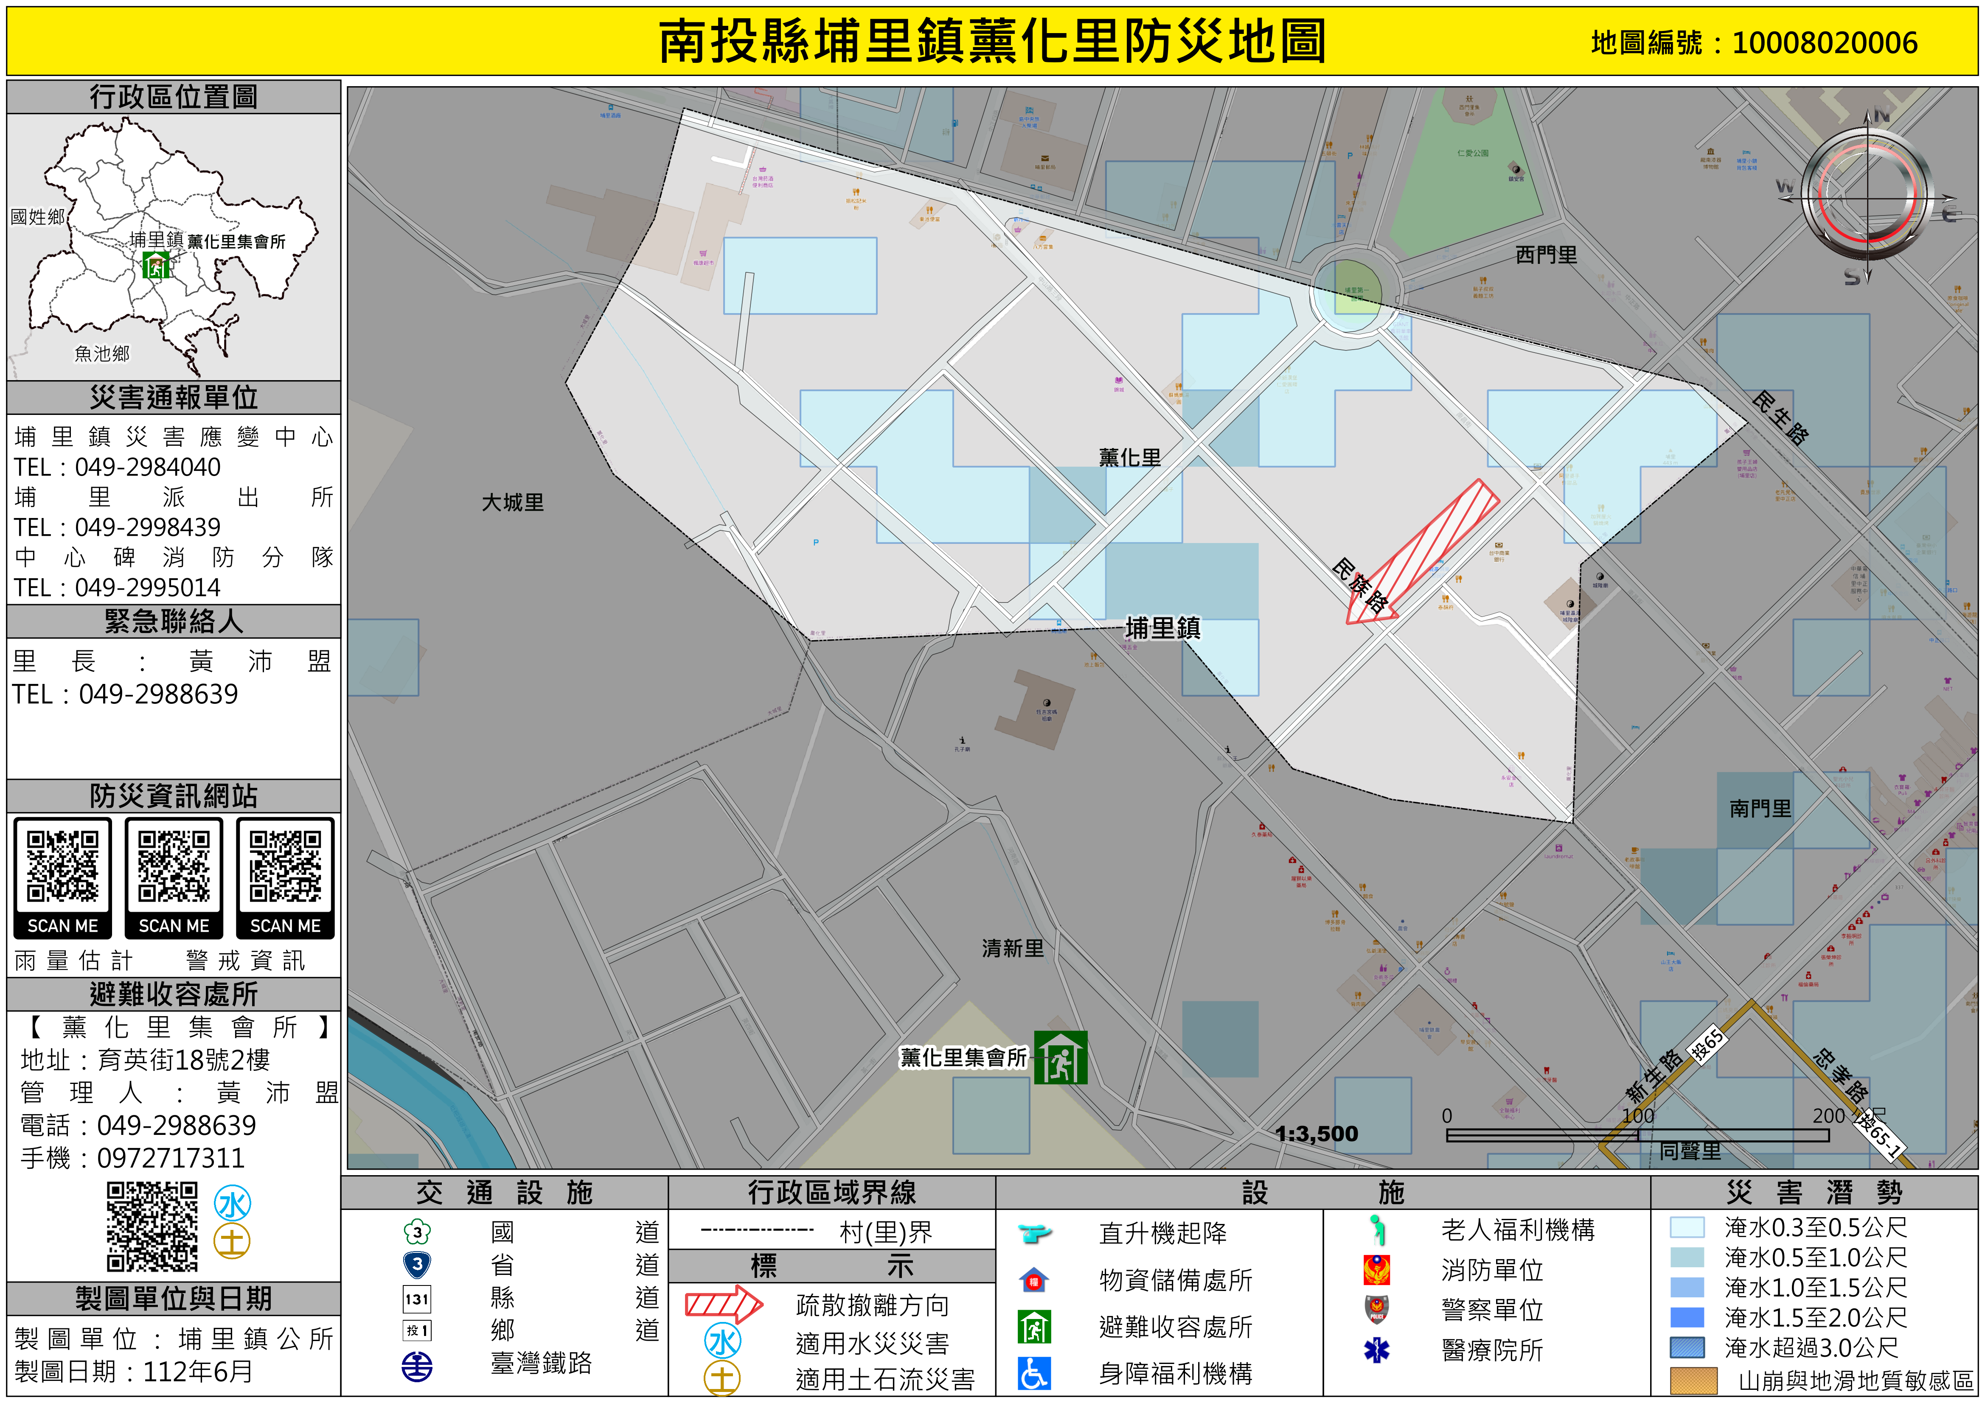Image resolution: width=1985 pixels, height=1403 pixels.
Task: Click the fire department emblem icon
Action: [1376, 1270]
